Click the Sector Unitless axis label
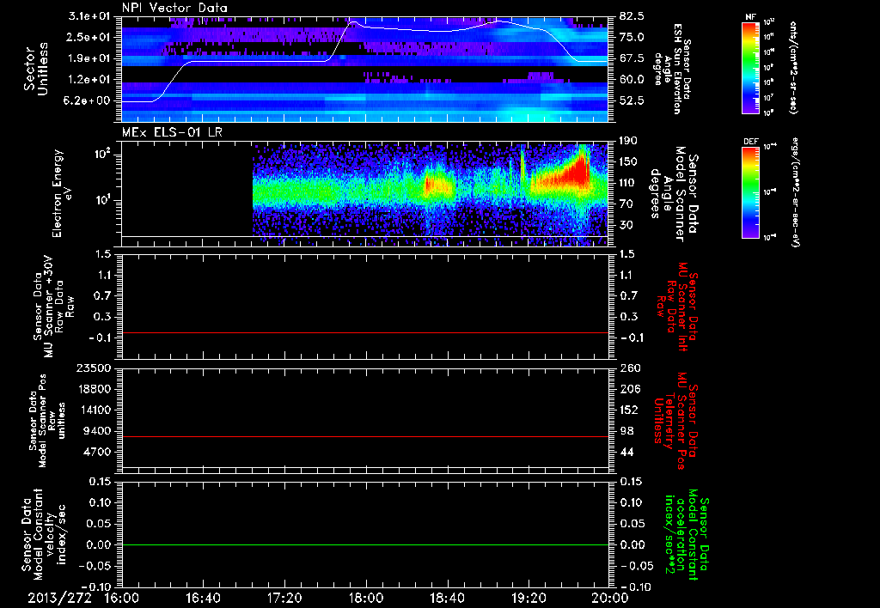 click(36, 69)
